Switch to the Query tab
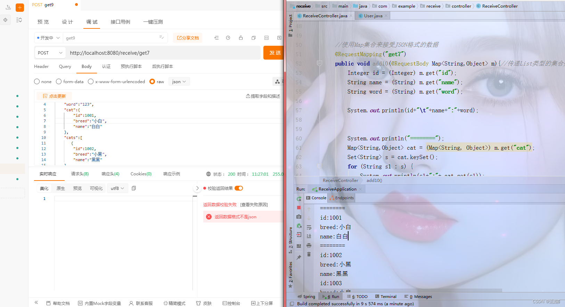 (65, 66)
